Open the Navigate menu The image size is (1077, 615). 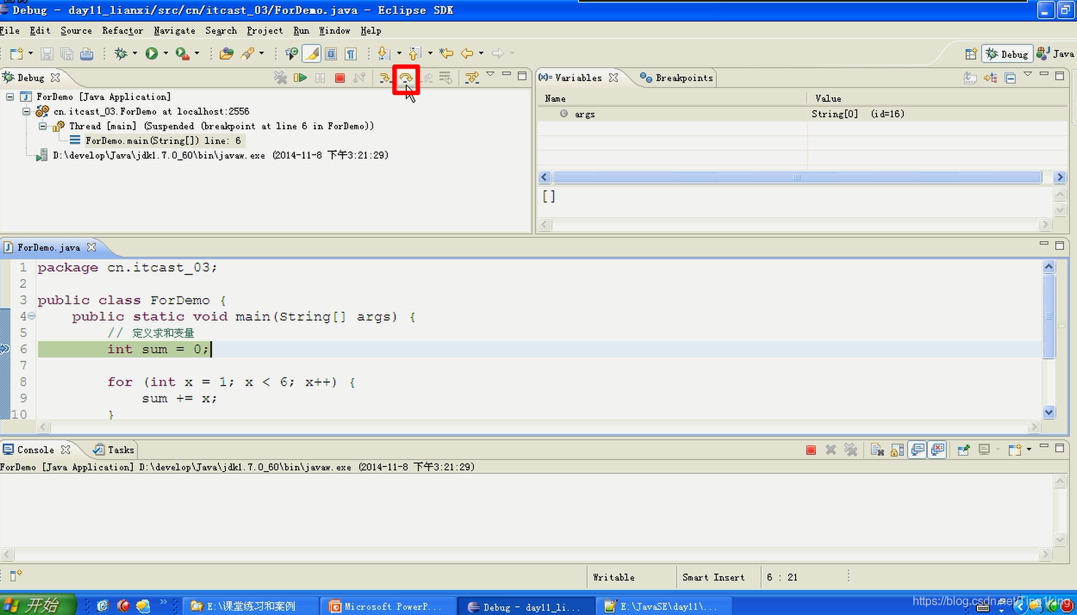tap(175, 31)
